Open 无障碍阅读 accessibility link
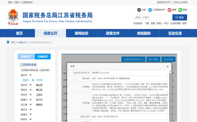Image resolution: width=197 pixels, height=122 pixels. click(x=27, y=2)
